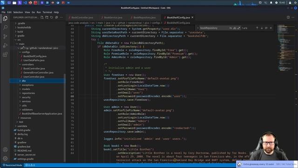
Task: Go to previous find match
Action: click(257, 28)
